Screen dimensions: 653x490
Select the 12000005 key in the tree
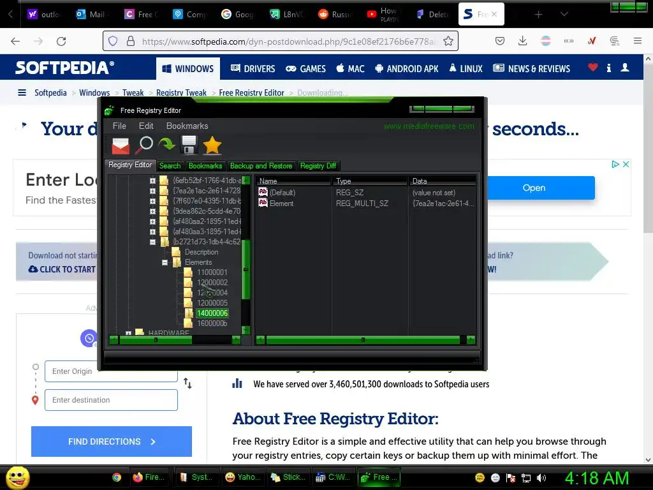pyautogui.click(x=212, y=303)
